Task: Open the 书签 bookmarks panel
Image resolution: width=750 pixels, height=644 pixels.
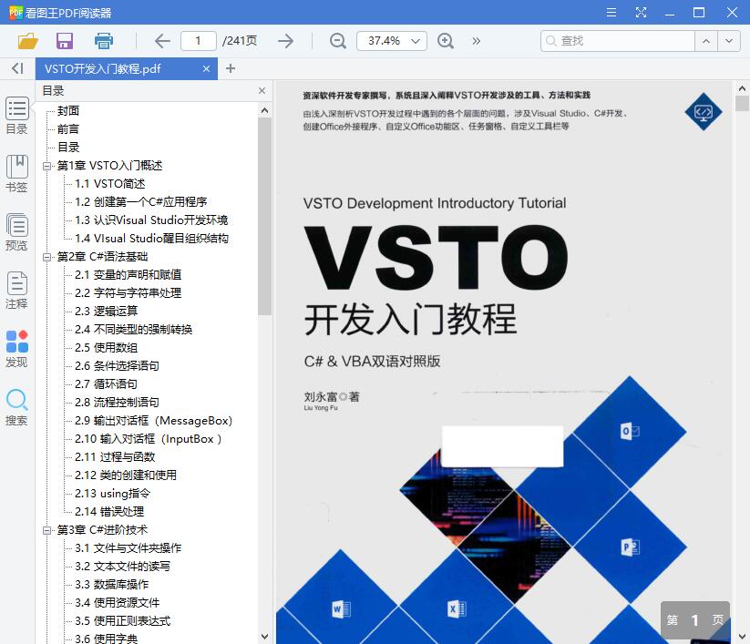Action: (16, 174)
